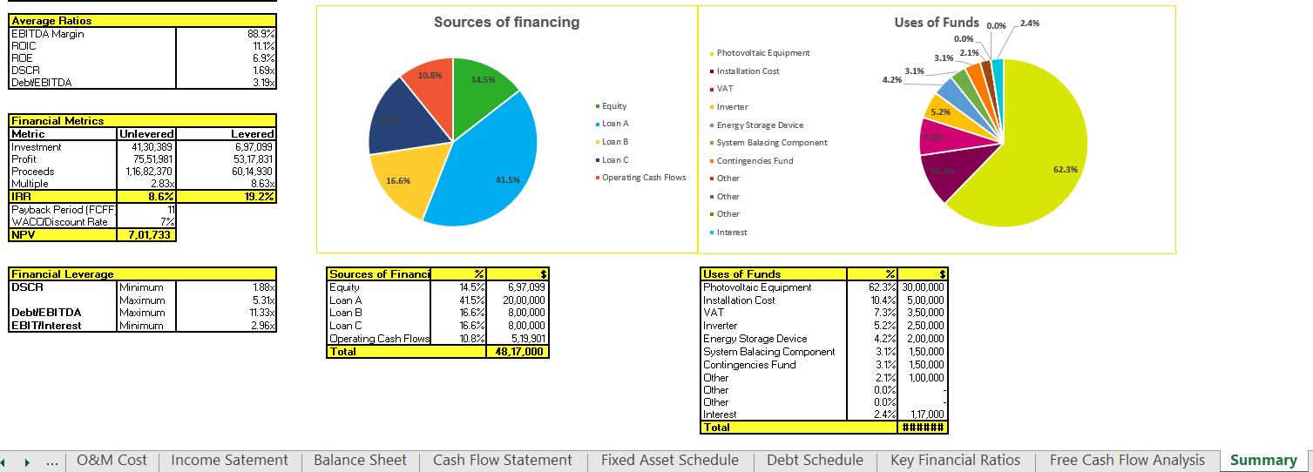This screenshot has width=1313, height=472.
Task: Click 'Operating Cash Flows' legend entry
Action: tap(640, 178)
